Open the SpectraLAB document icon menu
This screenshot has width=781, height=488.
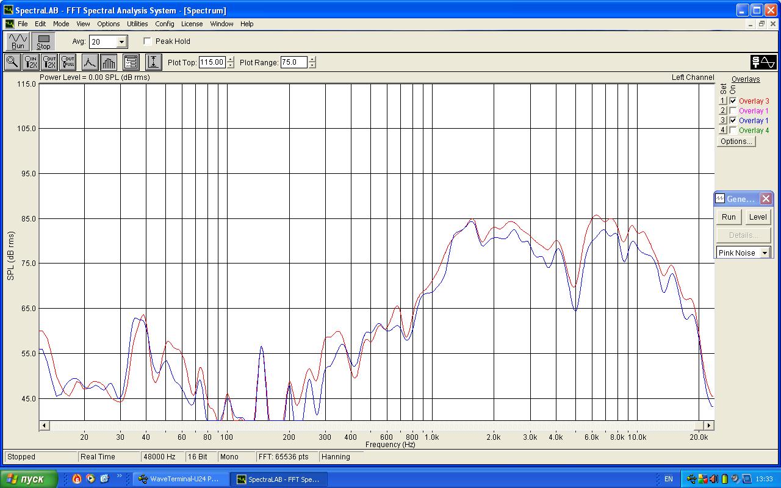click(9, 24)
